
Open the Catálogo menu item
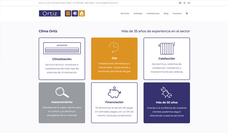coord(138,13)
